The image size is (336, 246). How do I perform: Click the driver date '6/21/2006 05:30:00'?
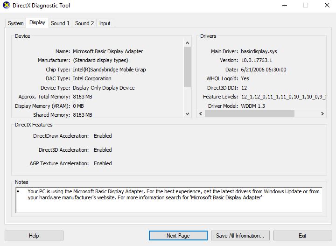264,70
